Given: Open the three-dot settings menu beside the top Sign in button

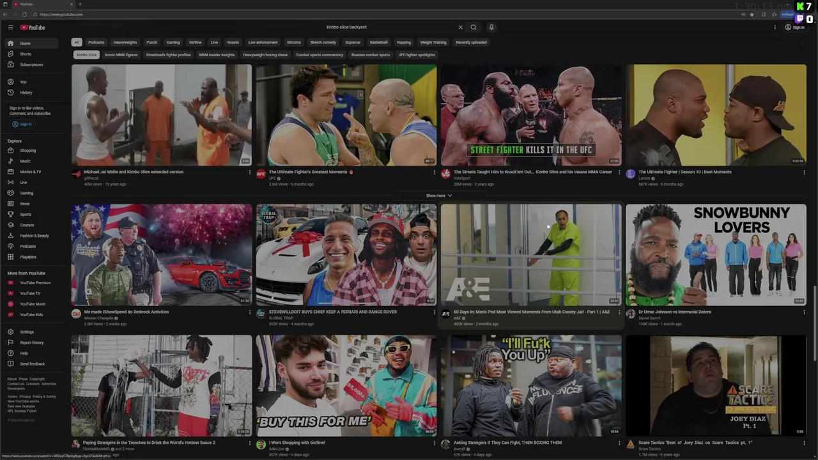Looking at the screenshot, I should pyautogui.click(x=775, y=27).
